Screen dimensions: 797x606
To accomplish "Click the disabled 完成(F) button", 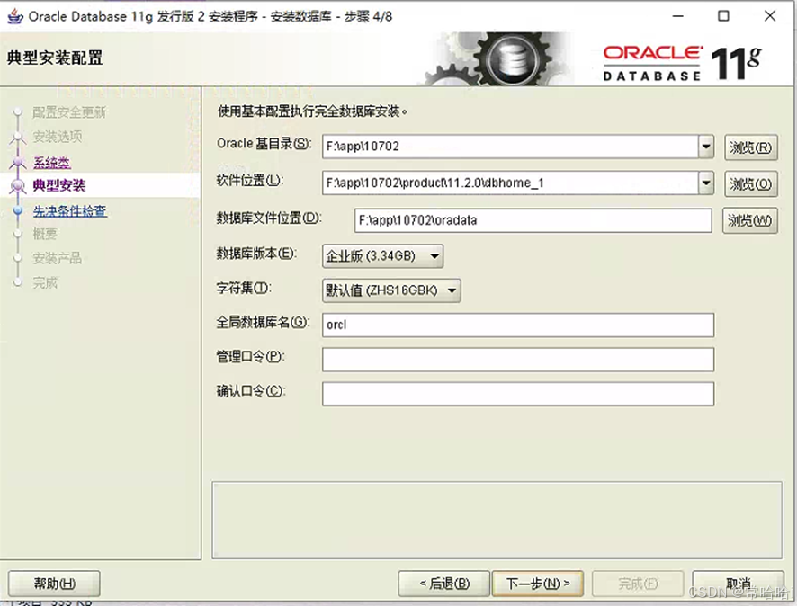I will (638, 584).
